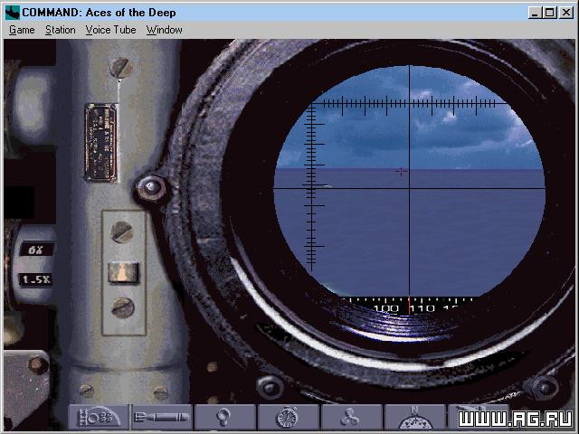Image resolution: width=579 pixels, height=434 pixels.
Task: Open the compass icon
Action: pos(414,418)
